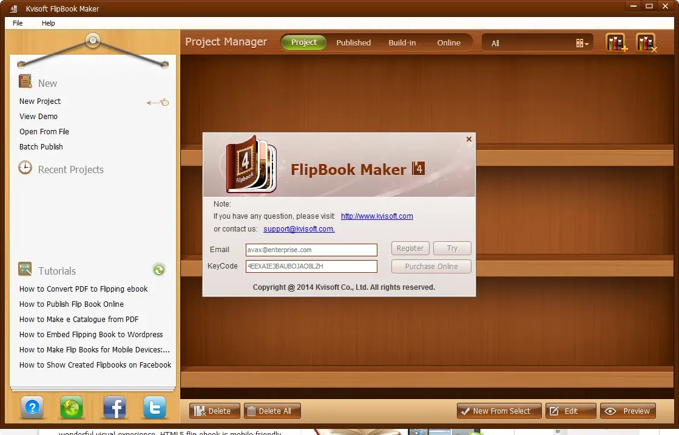Close the registration dialog with X
Image resolution: width=679 pixels, height=435 pixels.
tap(468, 139)
